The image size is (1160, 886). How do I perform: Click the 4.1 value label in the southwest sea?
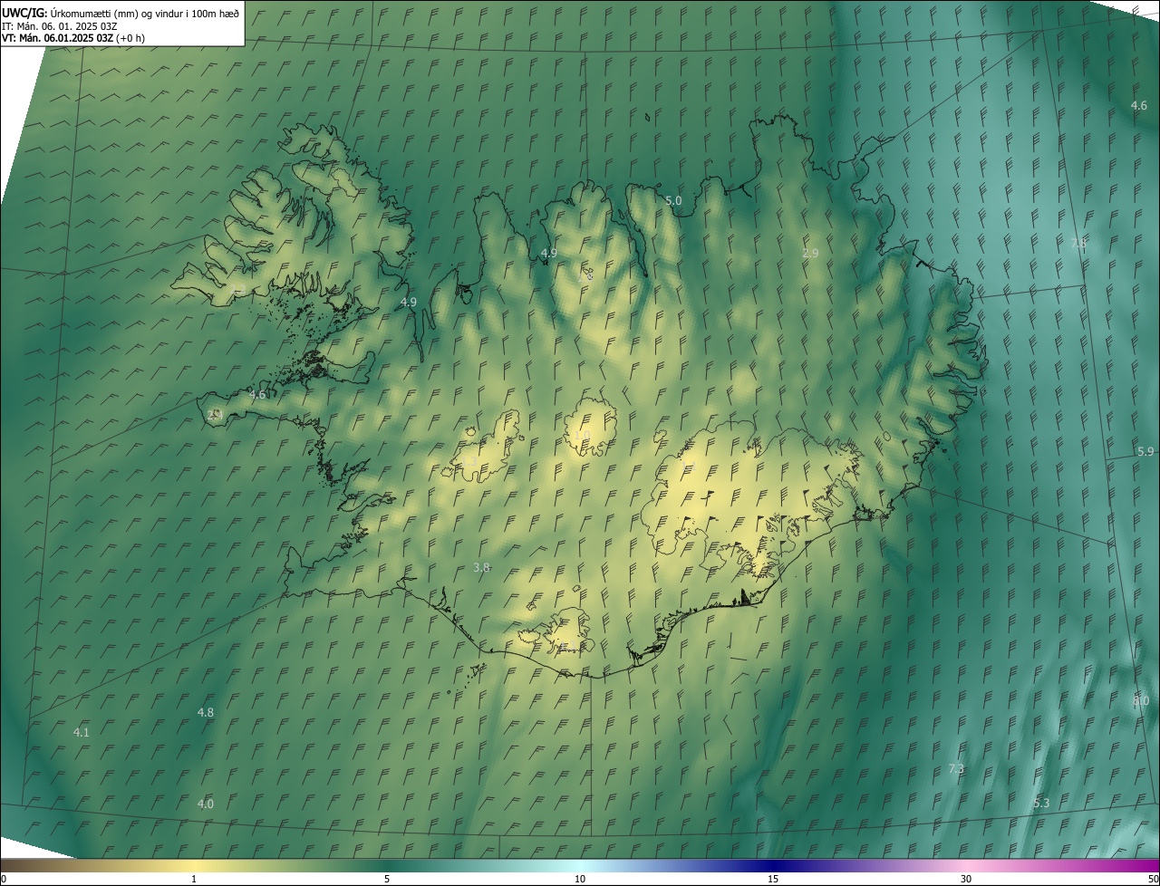tap(82, 732)
